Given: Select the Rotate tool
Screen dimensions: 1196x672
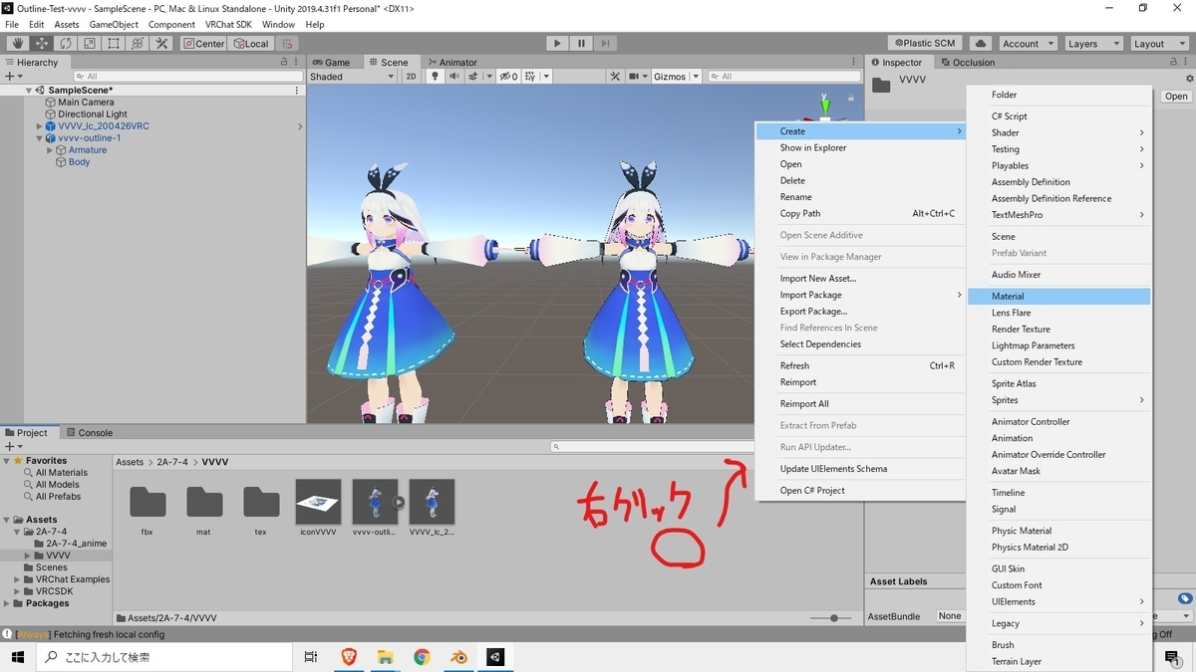Looking at the screenshot, I should 66,44.
